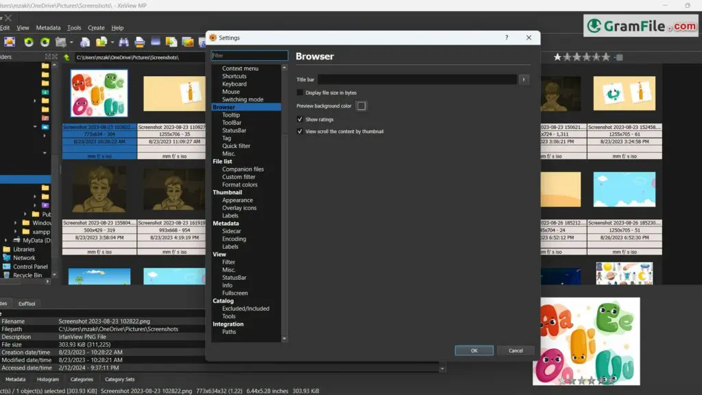Open fullscreen view from toolbar icon
This screenshot has width=702, height=395.
(10, 42)
